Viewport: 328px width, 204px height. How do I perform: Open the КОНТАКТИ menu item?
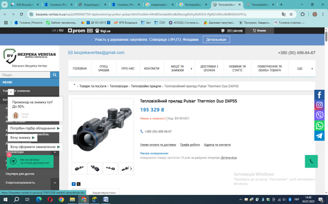tap(151, 69)
